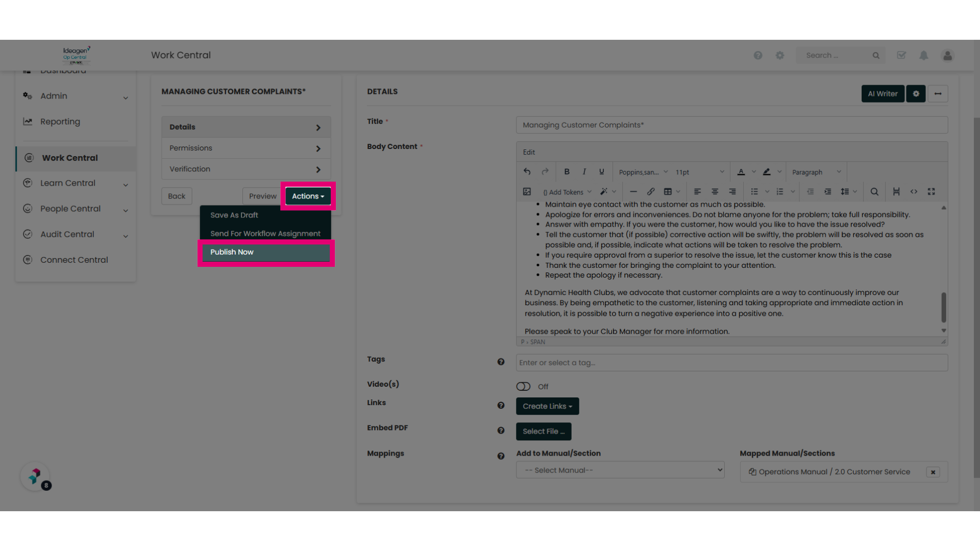Click the expand-width arrow button in Details

click(938, 94)
